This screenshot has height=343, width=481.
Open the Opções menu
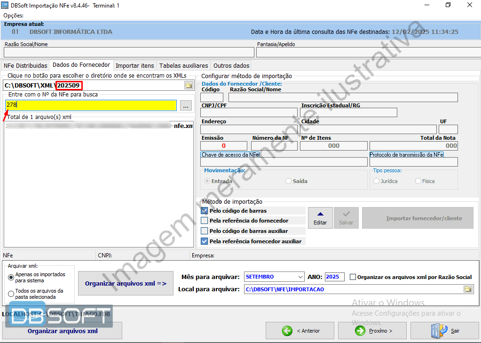click(13, 16)
